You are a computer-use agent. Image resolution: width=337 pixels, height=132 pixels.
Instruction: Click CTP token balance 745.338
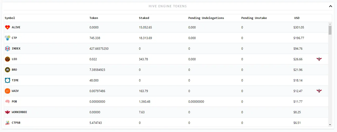tap(95, 38)
